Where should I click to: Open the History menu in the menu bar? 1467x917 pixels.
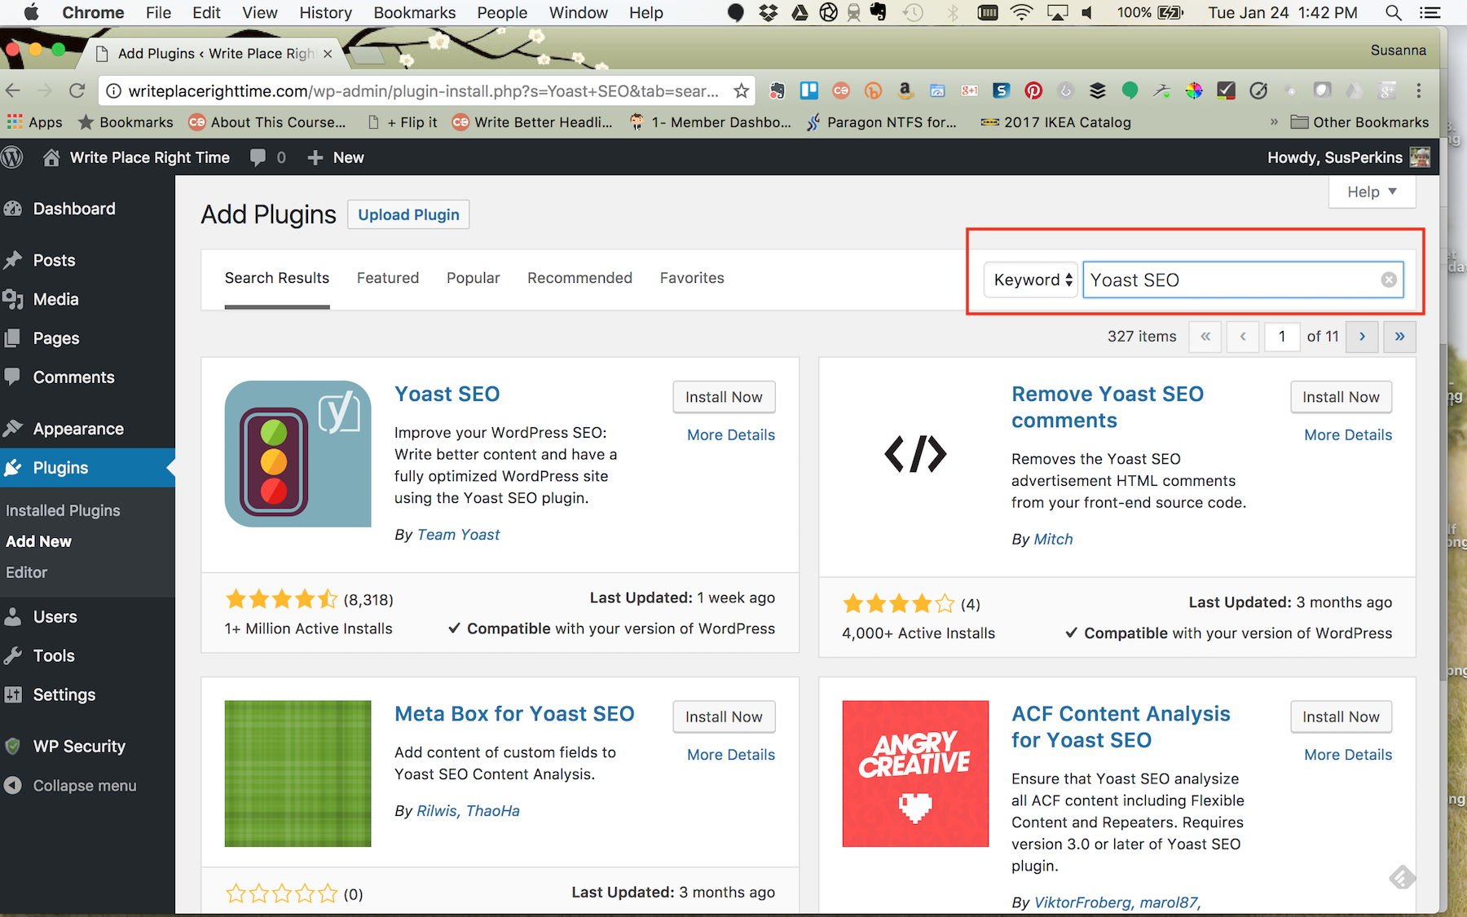[x=325, y=12]
